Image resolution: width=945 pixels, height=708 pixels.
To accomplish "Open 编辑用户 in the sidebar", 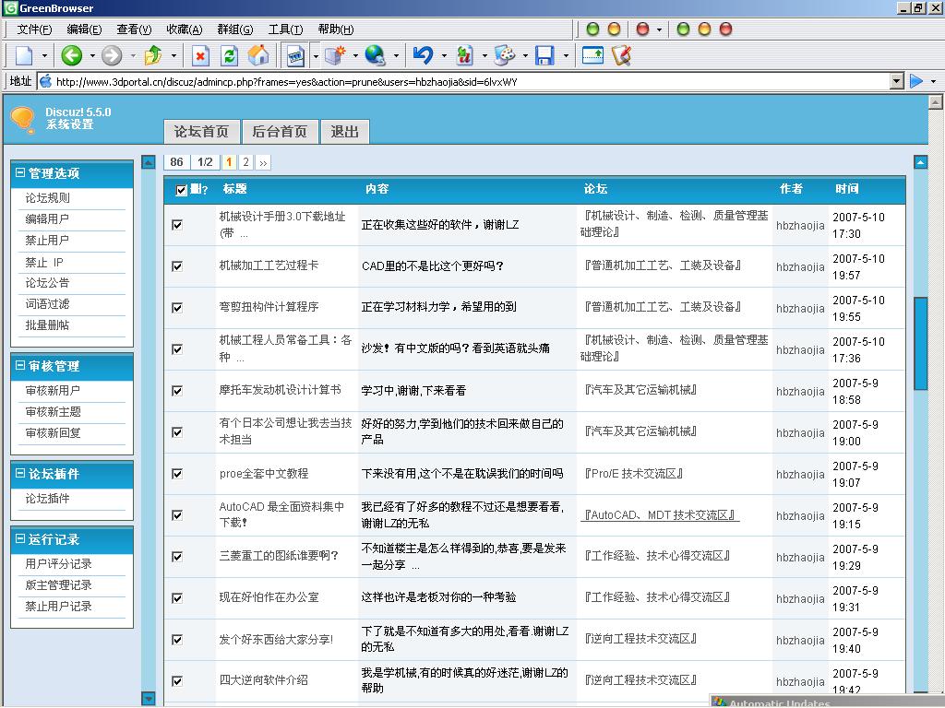I will 47,219.
